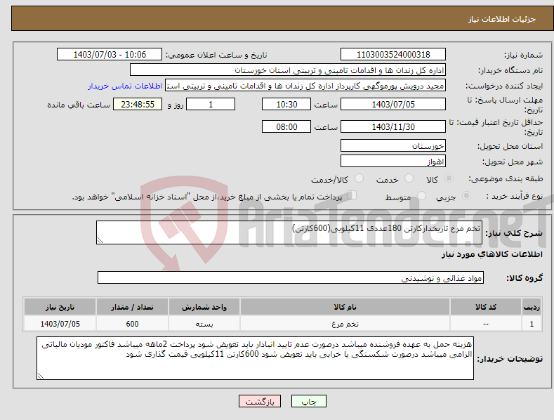Screen dimensions: 554x420
Task: Click the request creator name field
Action: [x=305, y=86]
